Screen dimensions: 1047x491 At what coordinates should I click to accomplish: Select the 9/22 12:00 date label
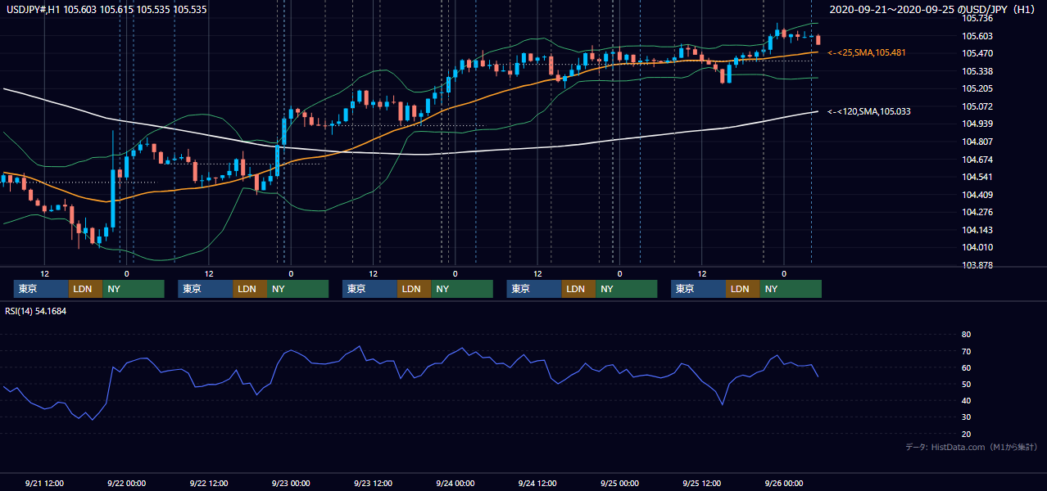208,483
